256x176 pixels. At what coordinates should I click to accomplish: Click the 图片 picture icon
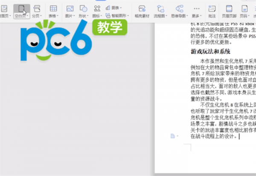[70, 9]
